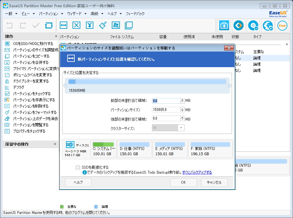Select the F: 家族 (NTFS) partition block
The width and height of the screenshot is (293, 218).
[210, 149]
